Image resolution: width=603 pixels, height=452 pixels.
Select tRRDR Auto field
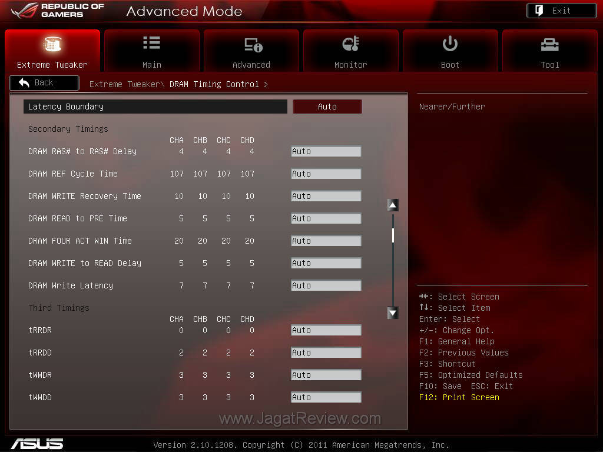(326, 330)
